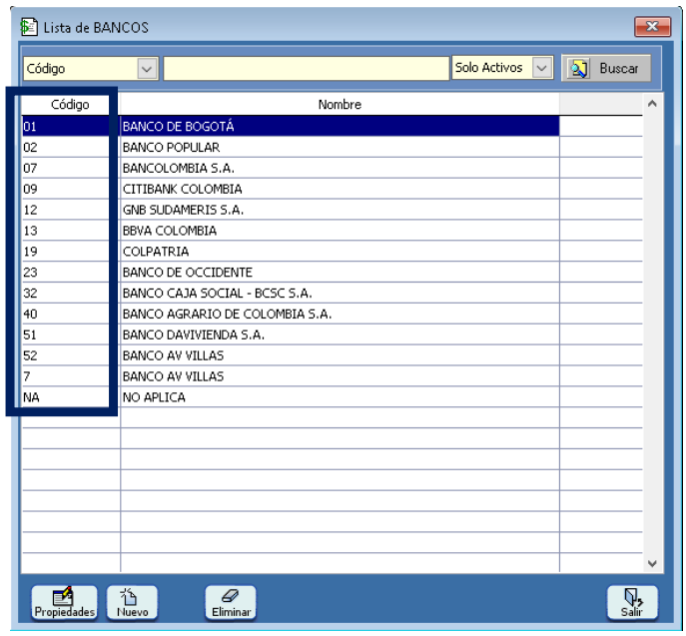Open the Código search-field dropdown

(147, 69)
